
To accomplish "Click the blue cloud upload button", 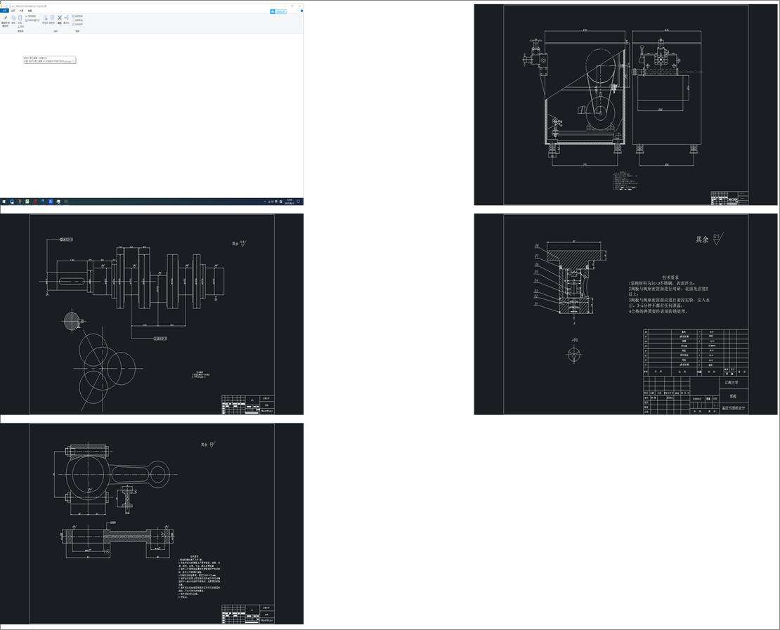I will [x=278, y=11].
